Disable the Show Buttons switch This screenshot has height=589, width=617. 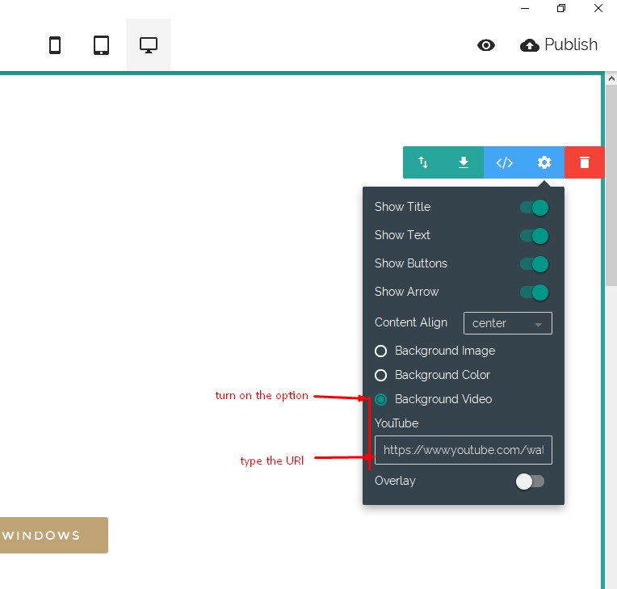pos(534,264)
